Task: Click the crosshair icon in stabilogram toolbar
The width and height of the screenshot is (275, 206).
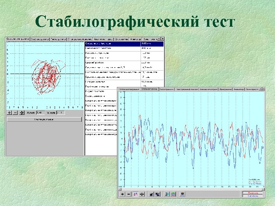Action: (x=142, y=194)
